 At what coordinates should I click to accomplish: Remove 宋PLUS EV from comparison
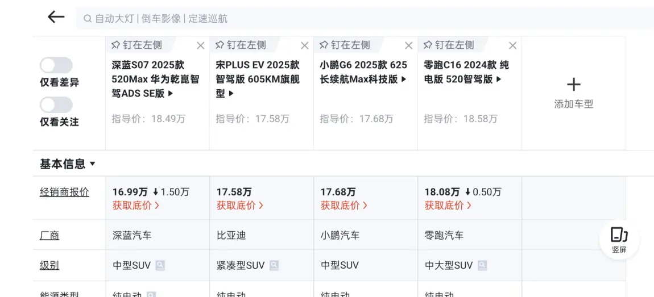[305, 45]
